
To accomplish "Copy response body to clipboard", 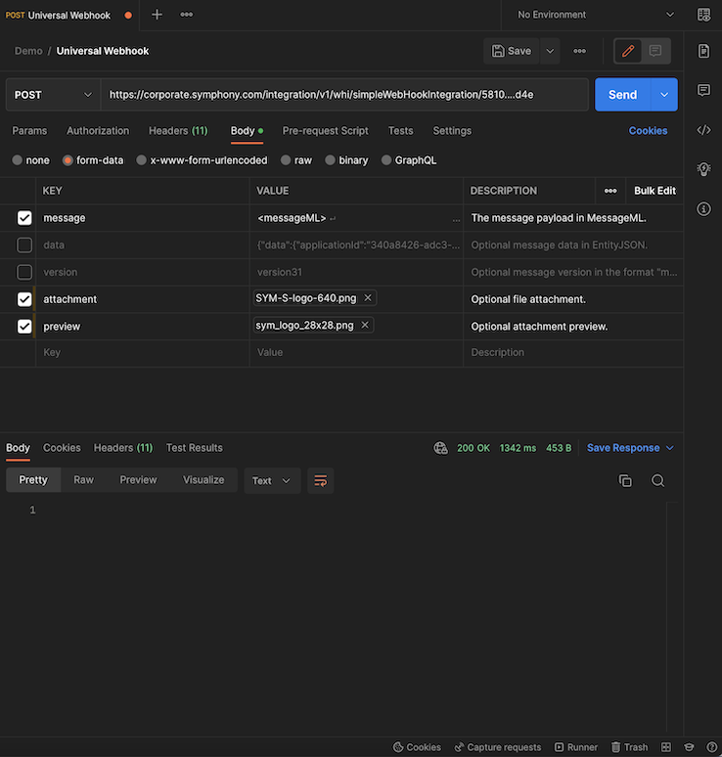I will (625, 480).
